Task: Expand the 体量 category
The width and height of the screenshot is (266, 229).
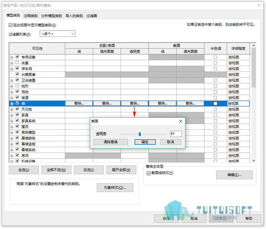Action: tap(12, 63)
